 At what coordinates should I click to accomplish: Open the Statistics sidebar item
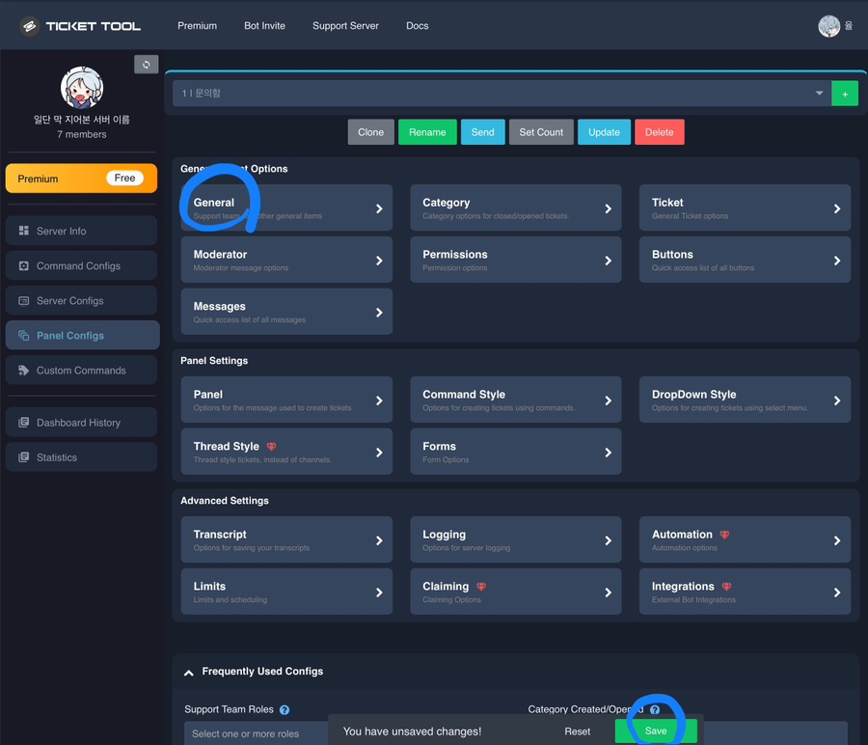pos(81,457)
